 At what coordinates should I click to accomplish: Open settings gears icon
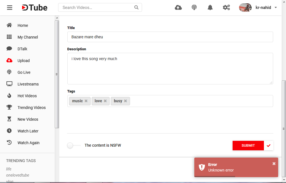(x=226, y=8)
